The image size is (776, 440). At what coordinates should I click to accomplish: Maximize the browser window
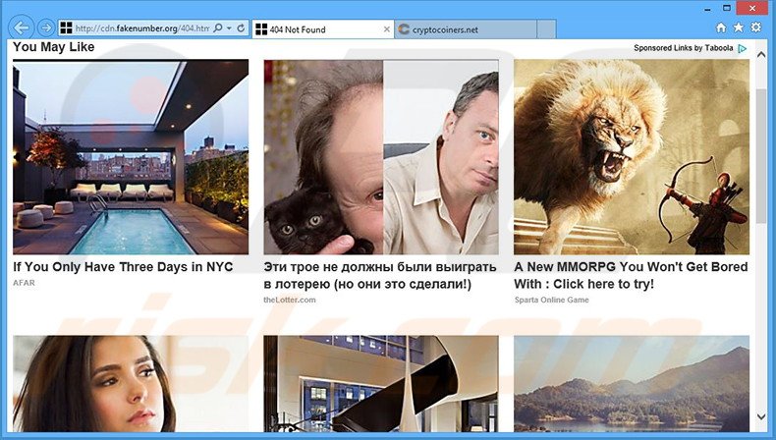click(727, 8)
